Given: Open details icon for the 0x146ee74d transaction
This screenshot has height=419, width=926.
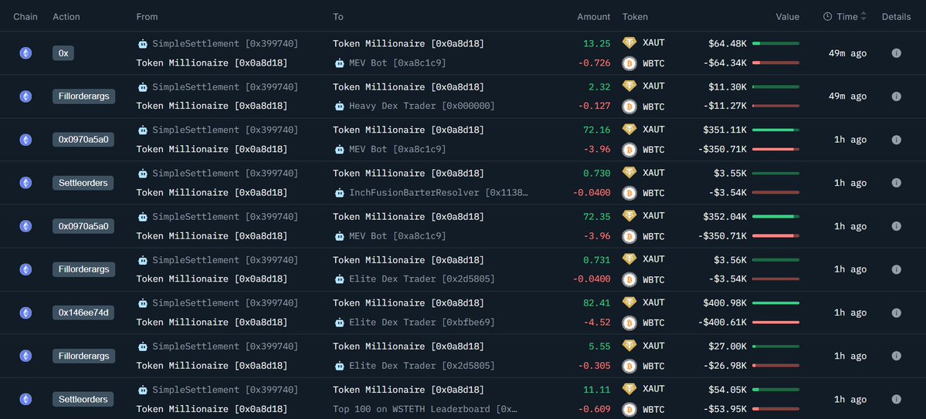Looking at the screenshot, I should (896, 313).
